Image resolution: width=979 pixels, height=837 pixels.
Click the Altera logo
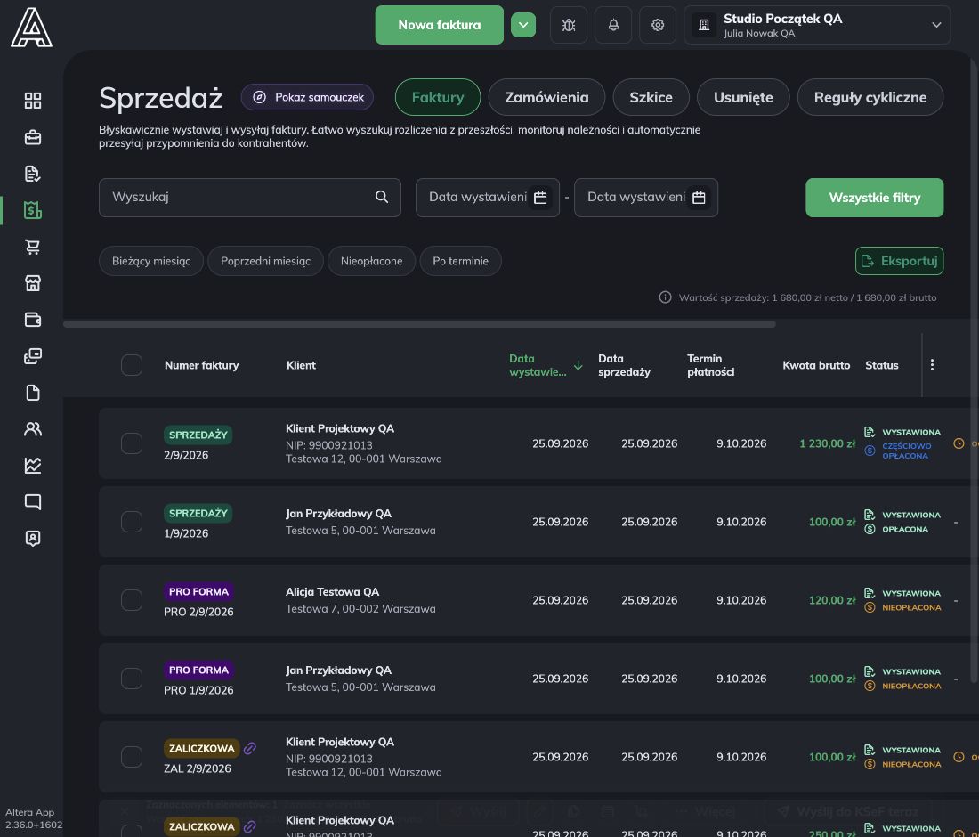(31, 28)
